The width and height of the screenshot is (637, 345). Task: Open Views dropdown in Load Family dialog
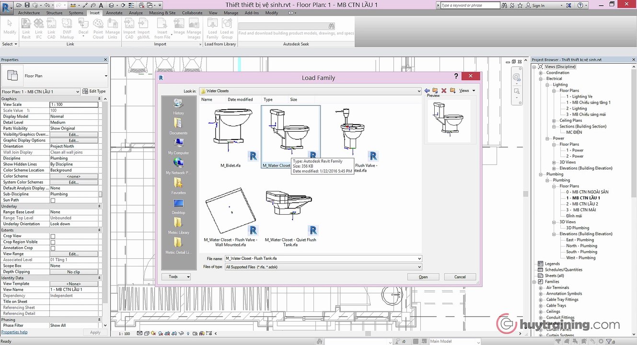pos(466,91)
